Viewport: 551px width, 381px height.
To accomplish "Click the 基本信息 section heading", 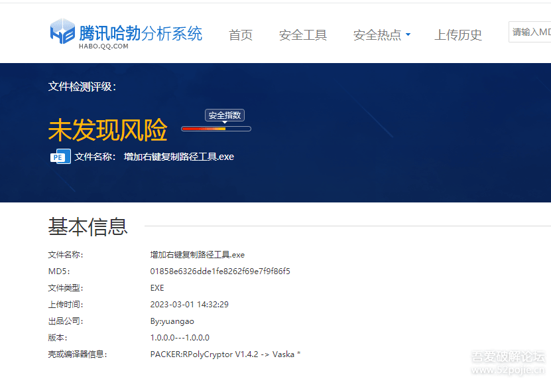I will click(x=88, y=226).
